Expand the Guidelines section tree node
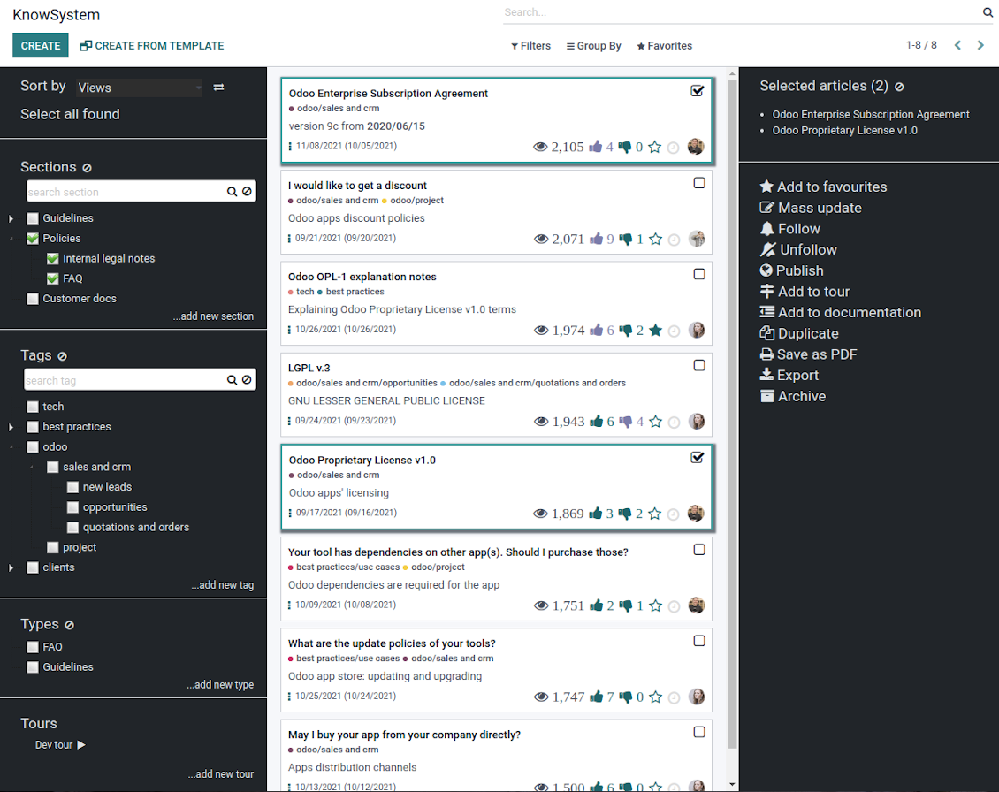This screenshot has height=792, width=999. tap(11, 218)
